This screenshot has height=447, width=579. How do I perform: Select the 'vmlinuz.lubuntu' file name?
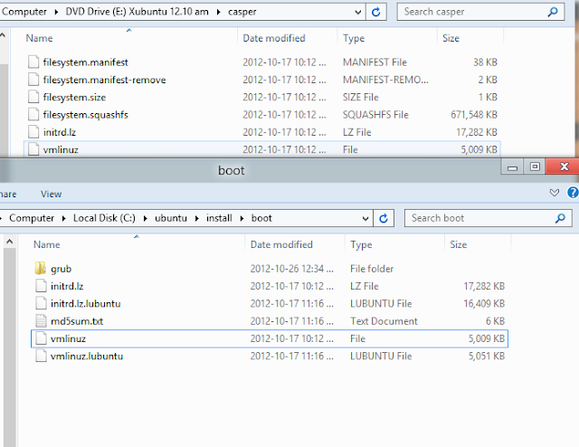[87, 357]
